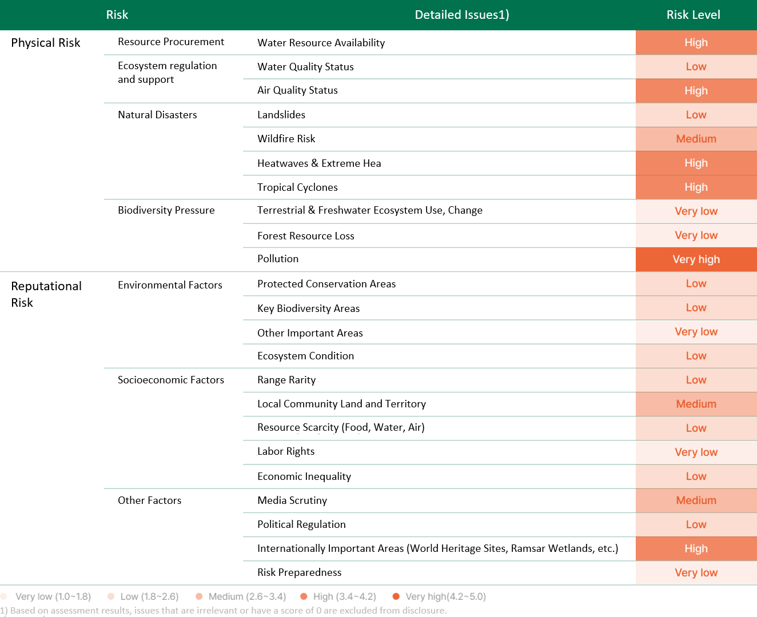
Task: Select the 'Reputational Risk' category label
Action: point(46,294)
